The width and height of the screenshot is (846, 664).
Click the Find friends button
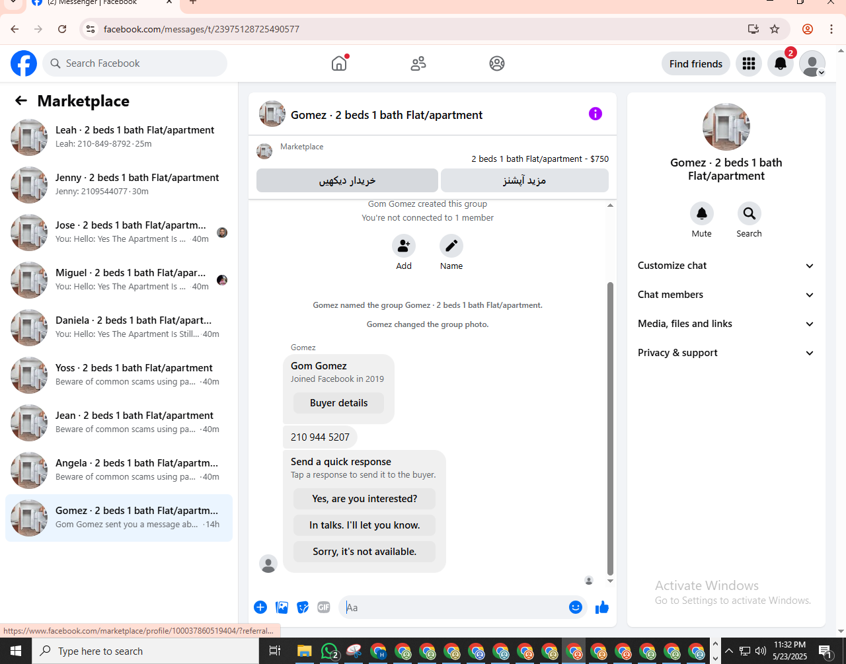696,63
